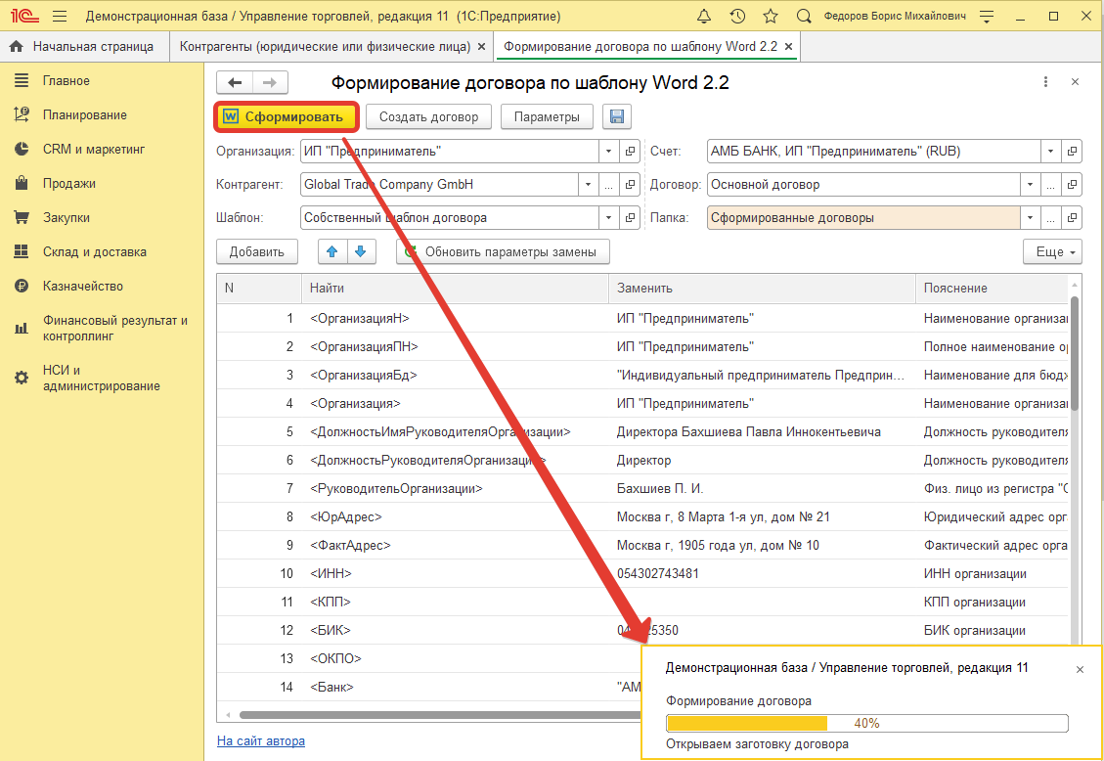Move row down with the down arrow
The height and width of the screenshot is (761, 1104).
pyautogui.click(x=361, y=251)
